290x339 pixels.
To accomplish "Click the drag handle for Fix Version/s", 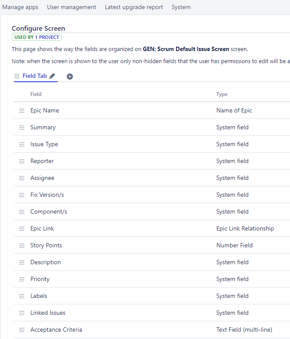I will pyautogui.click(x=22, y=195).
